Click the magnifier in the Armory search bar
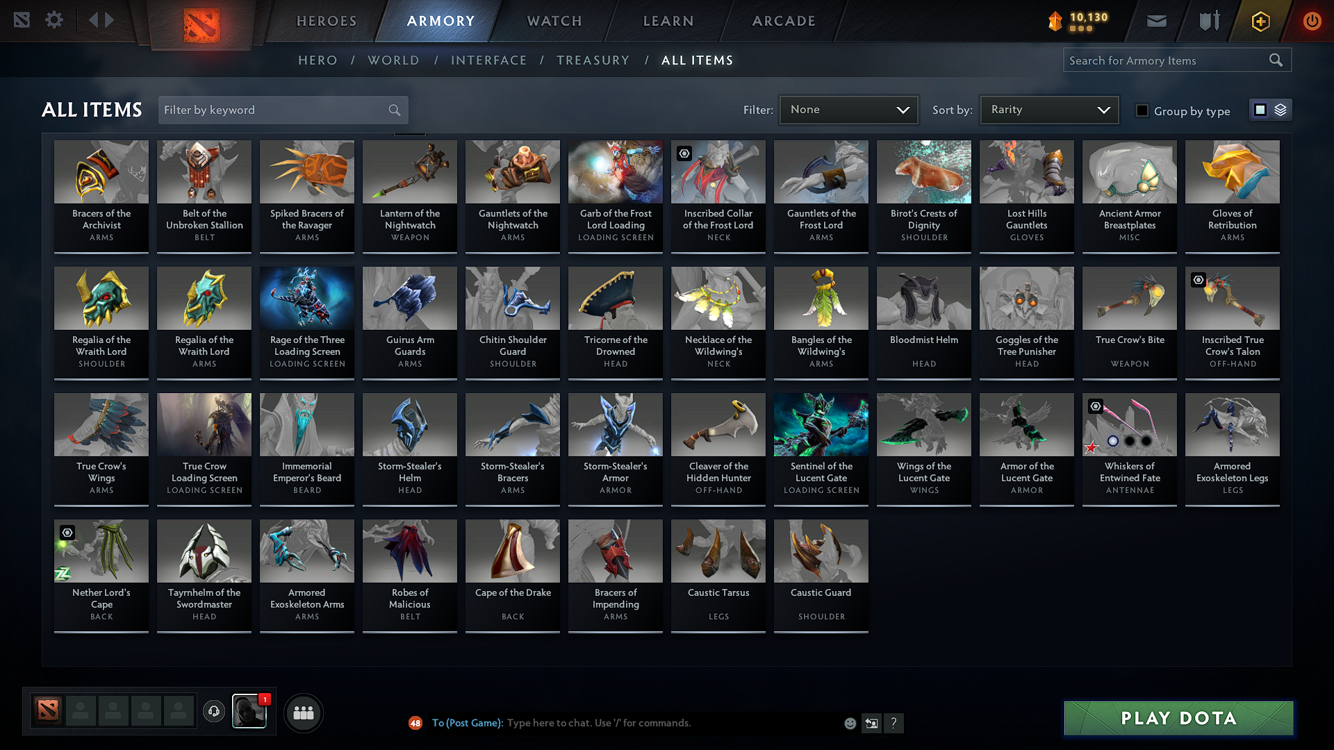Image resolution: width=1334 pixels, height=750 pixels. [1276, 60]
